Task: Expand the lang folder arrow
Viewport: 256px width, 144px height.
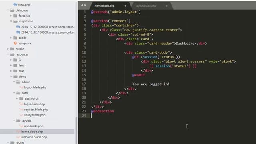Action: pyautogui.click(x=11, y=65)
